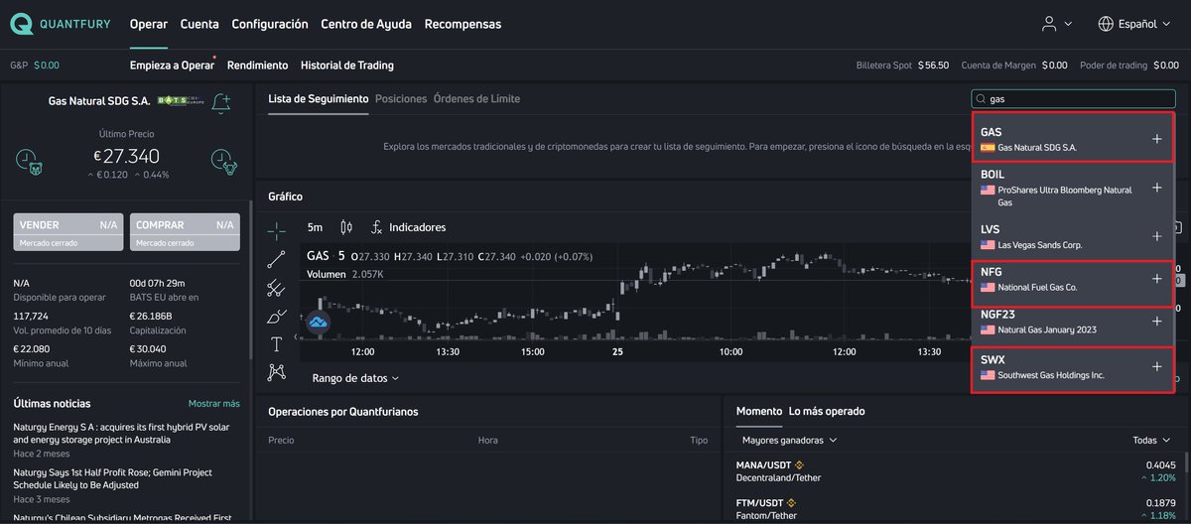Add SWX to the watchlist with plus
Screen dimensions: 1191x524
(x=1156, y=366)
